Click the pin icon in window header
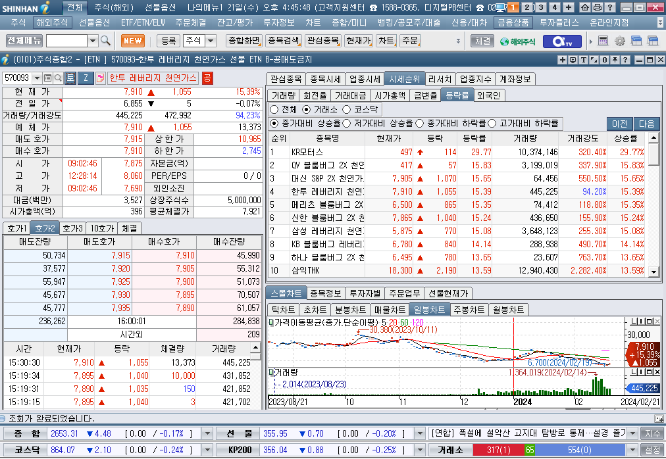This screenshot has height=459, width=666. (x=615, y=60)
